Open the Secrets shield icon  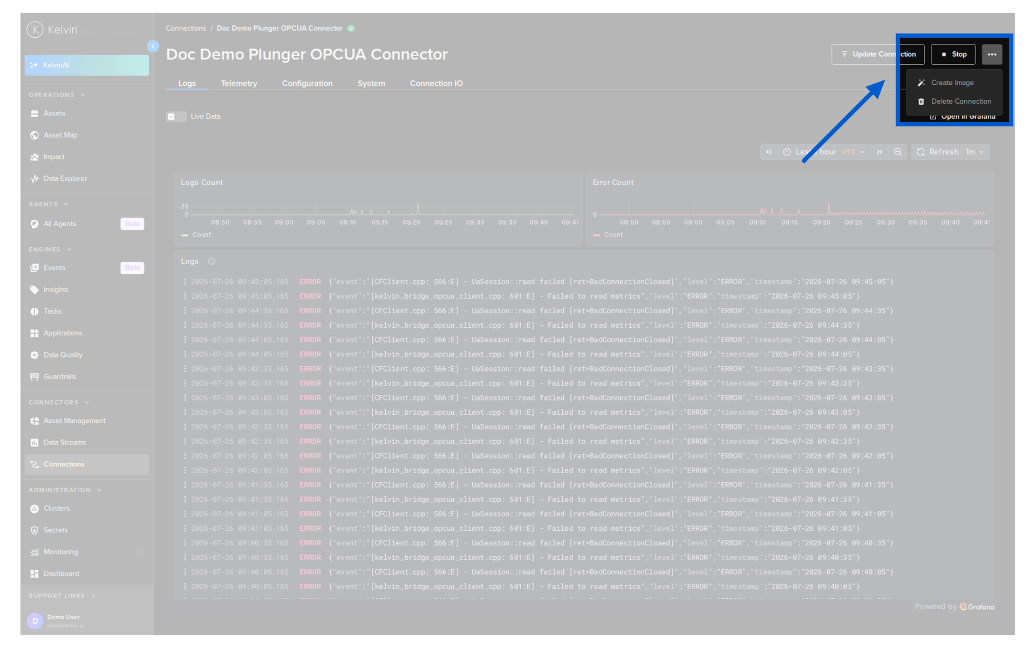(35, 530)
